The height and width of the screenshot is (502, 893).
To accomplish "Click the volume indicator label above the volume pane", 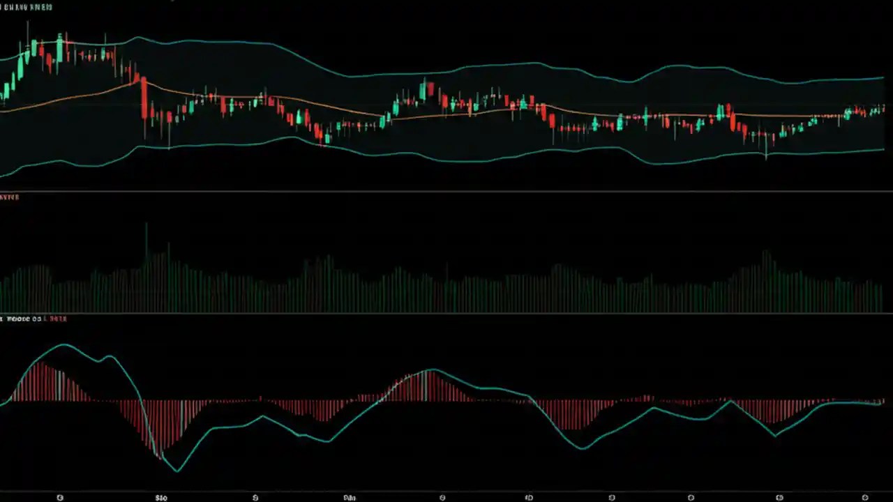I will pos(8,197).
